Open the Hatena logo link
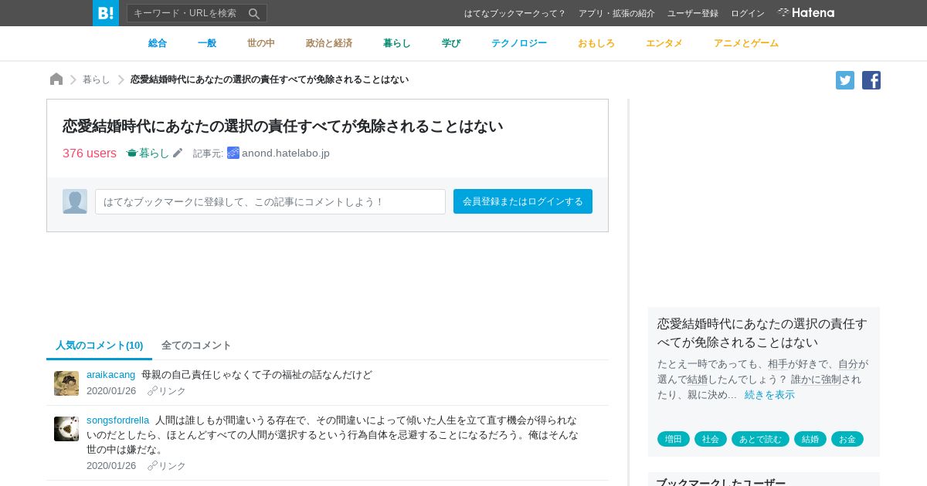Viewport: 927px width, 486px height. click(806, 12)
